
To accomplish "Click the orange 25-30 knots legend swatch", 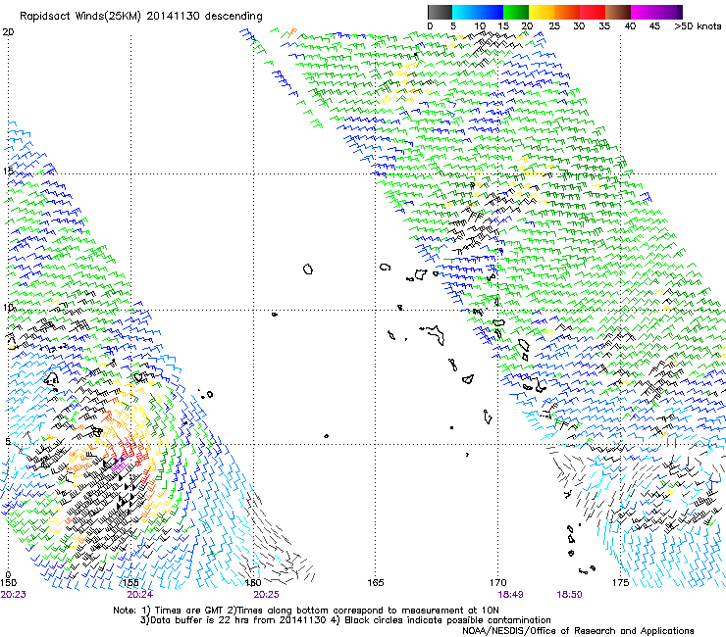I will tap(567, 12).
